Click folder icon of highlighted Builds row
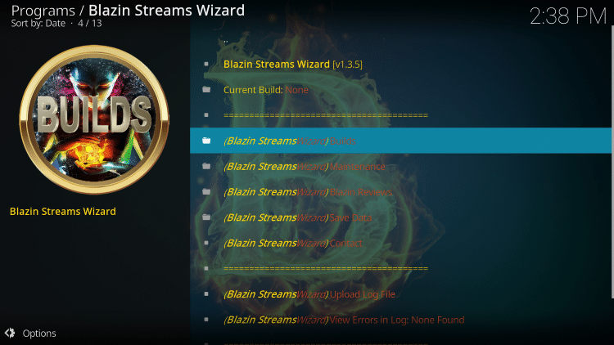The height and width of the screenshot is (345, 614). 206,141
